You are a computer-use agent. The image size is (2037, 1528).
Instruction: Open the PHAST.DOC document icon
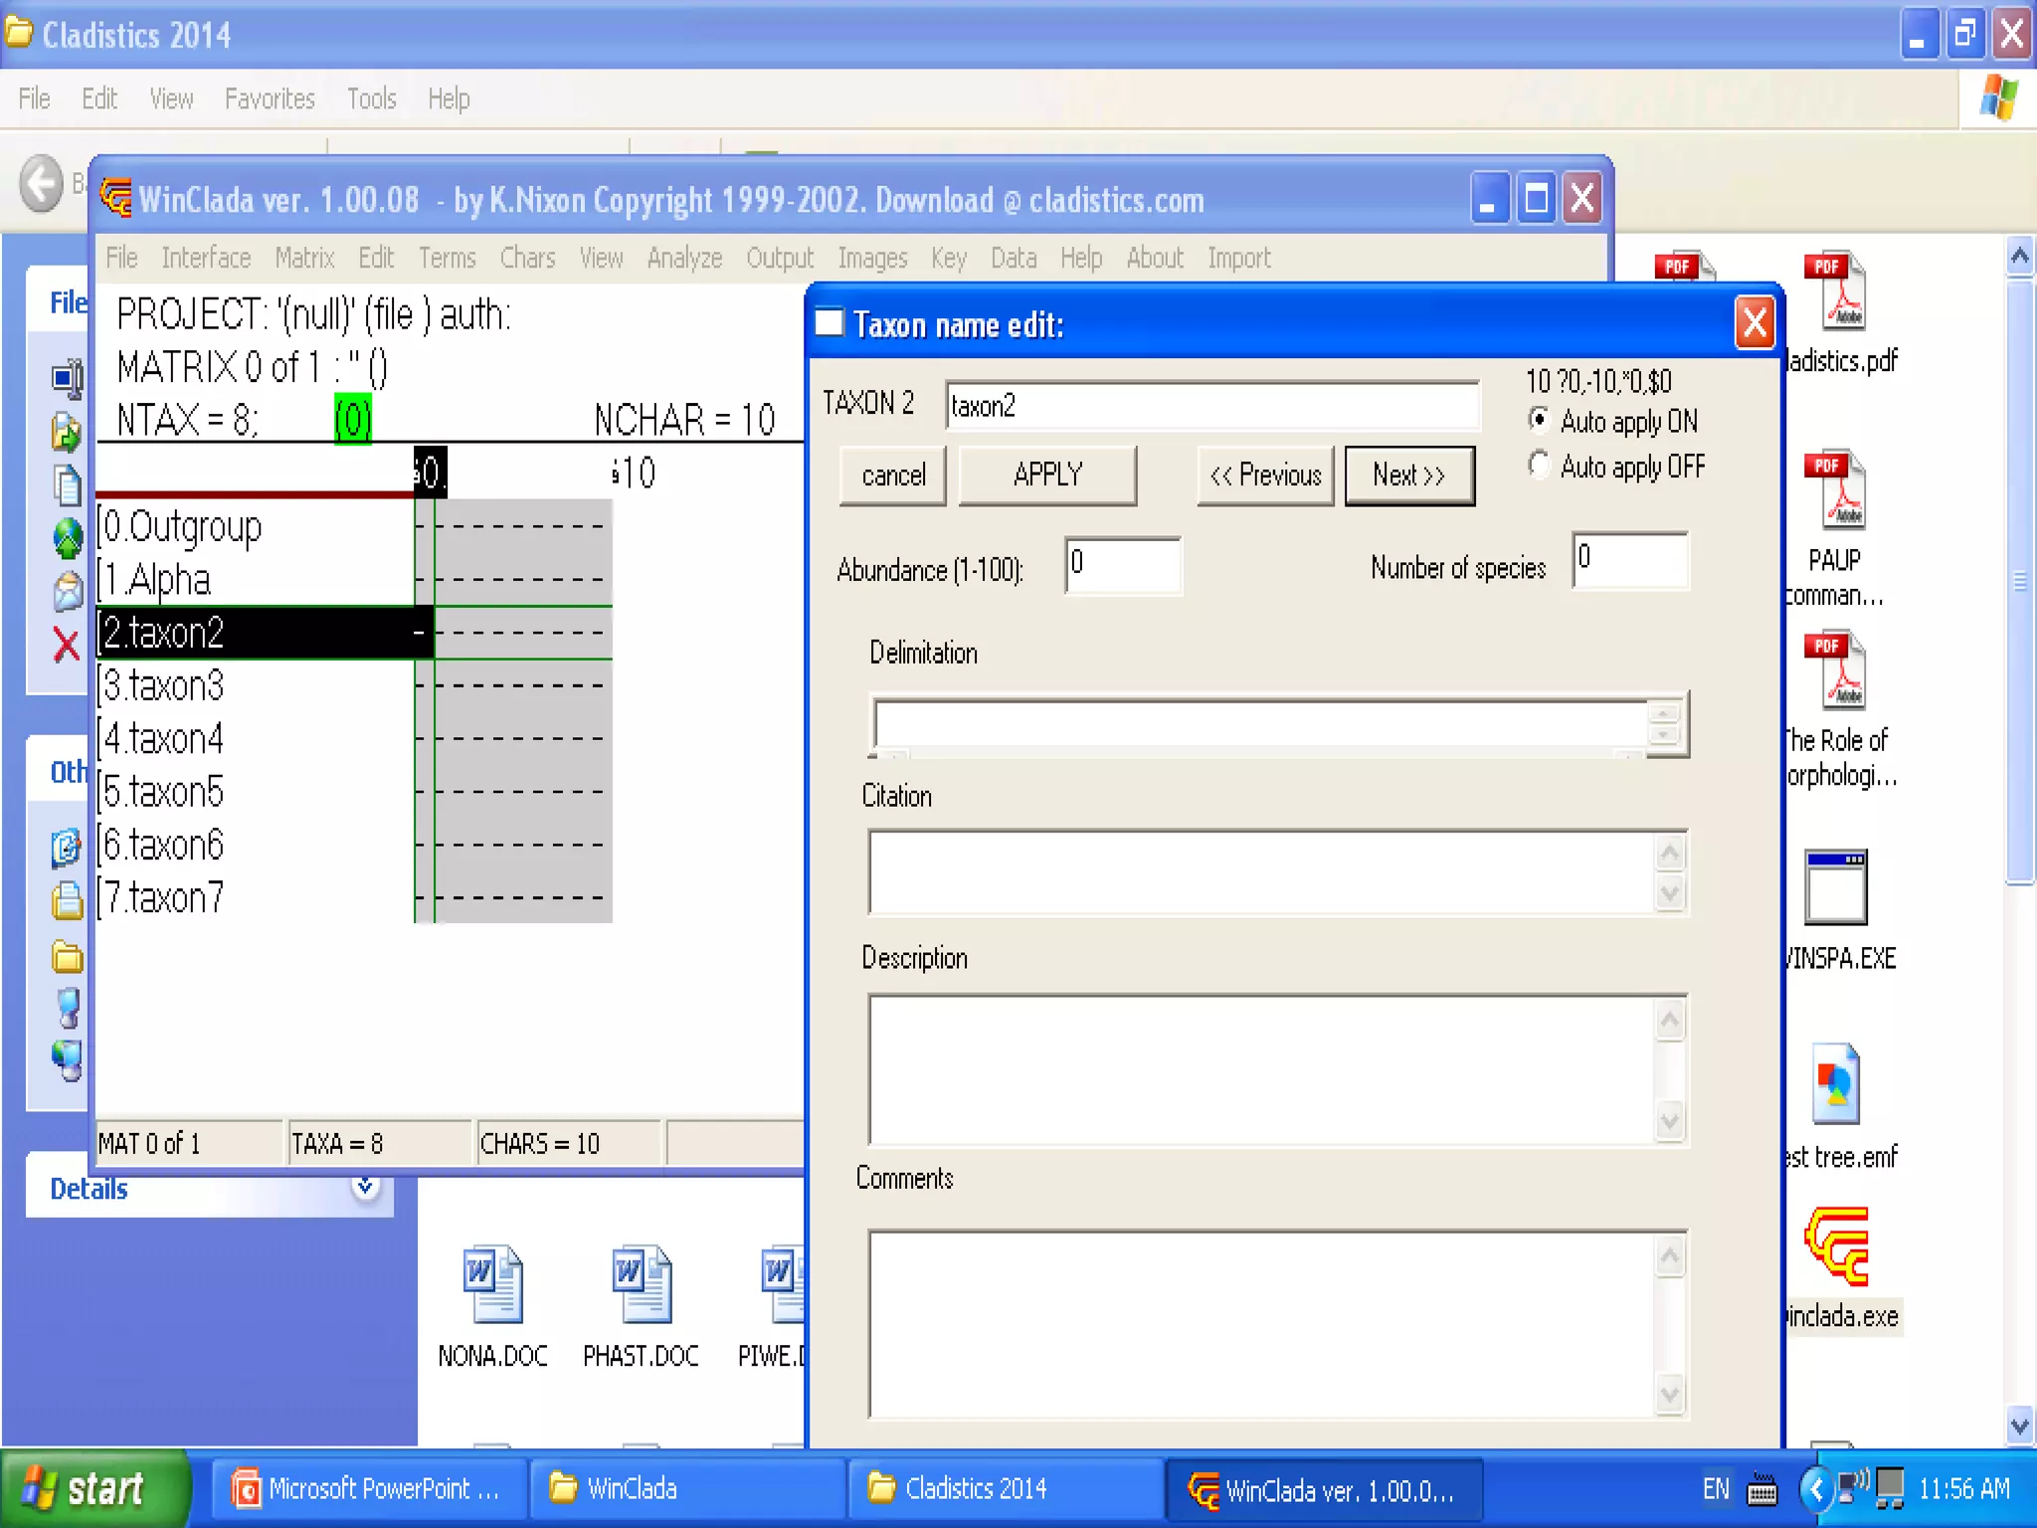641,1284
